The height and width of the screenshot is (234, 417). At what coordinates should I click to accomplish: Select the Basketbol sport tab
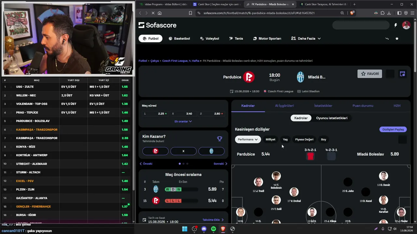pos(179,38)
